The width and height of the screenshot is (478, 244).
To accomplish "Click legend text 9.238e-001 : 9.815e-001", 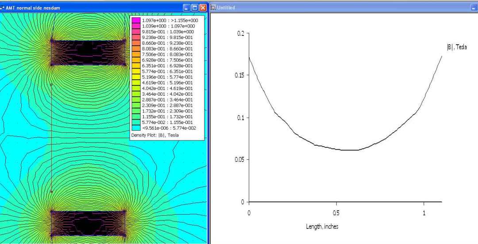I will (167, 38).
